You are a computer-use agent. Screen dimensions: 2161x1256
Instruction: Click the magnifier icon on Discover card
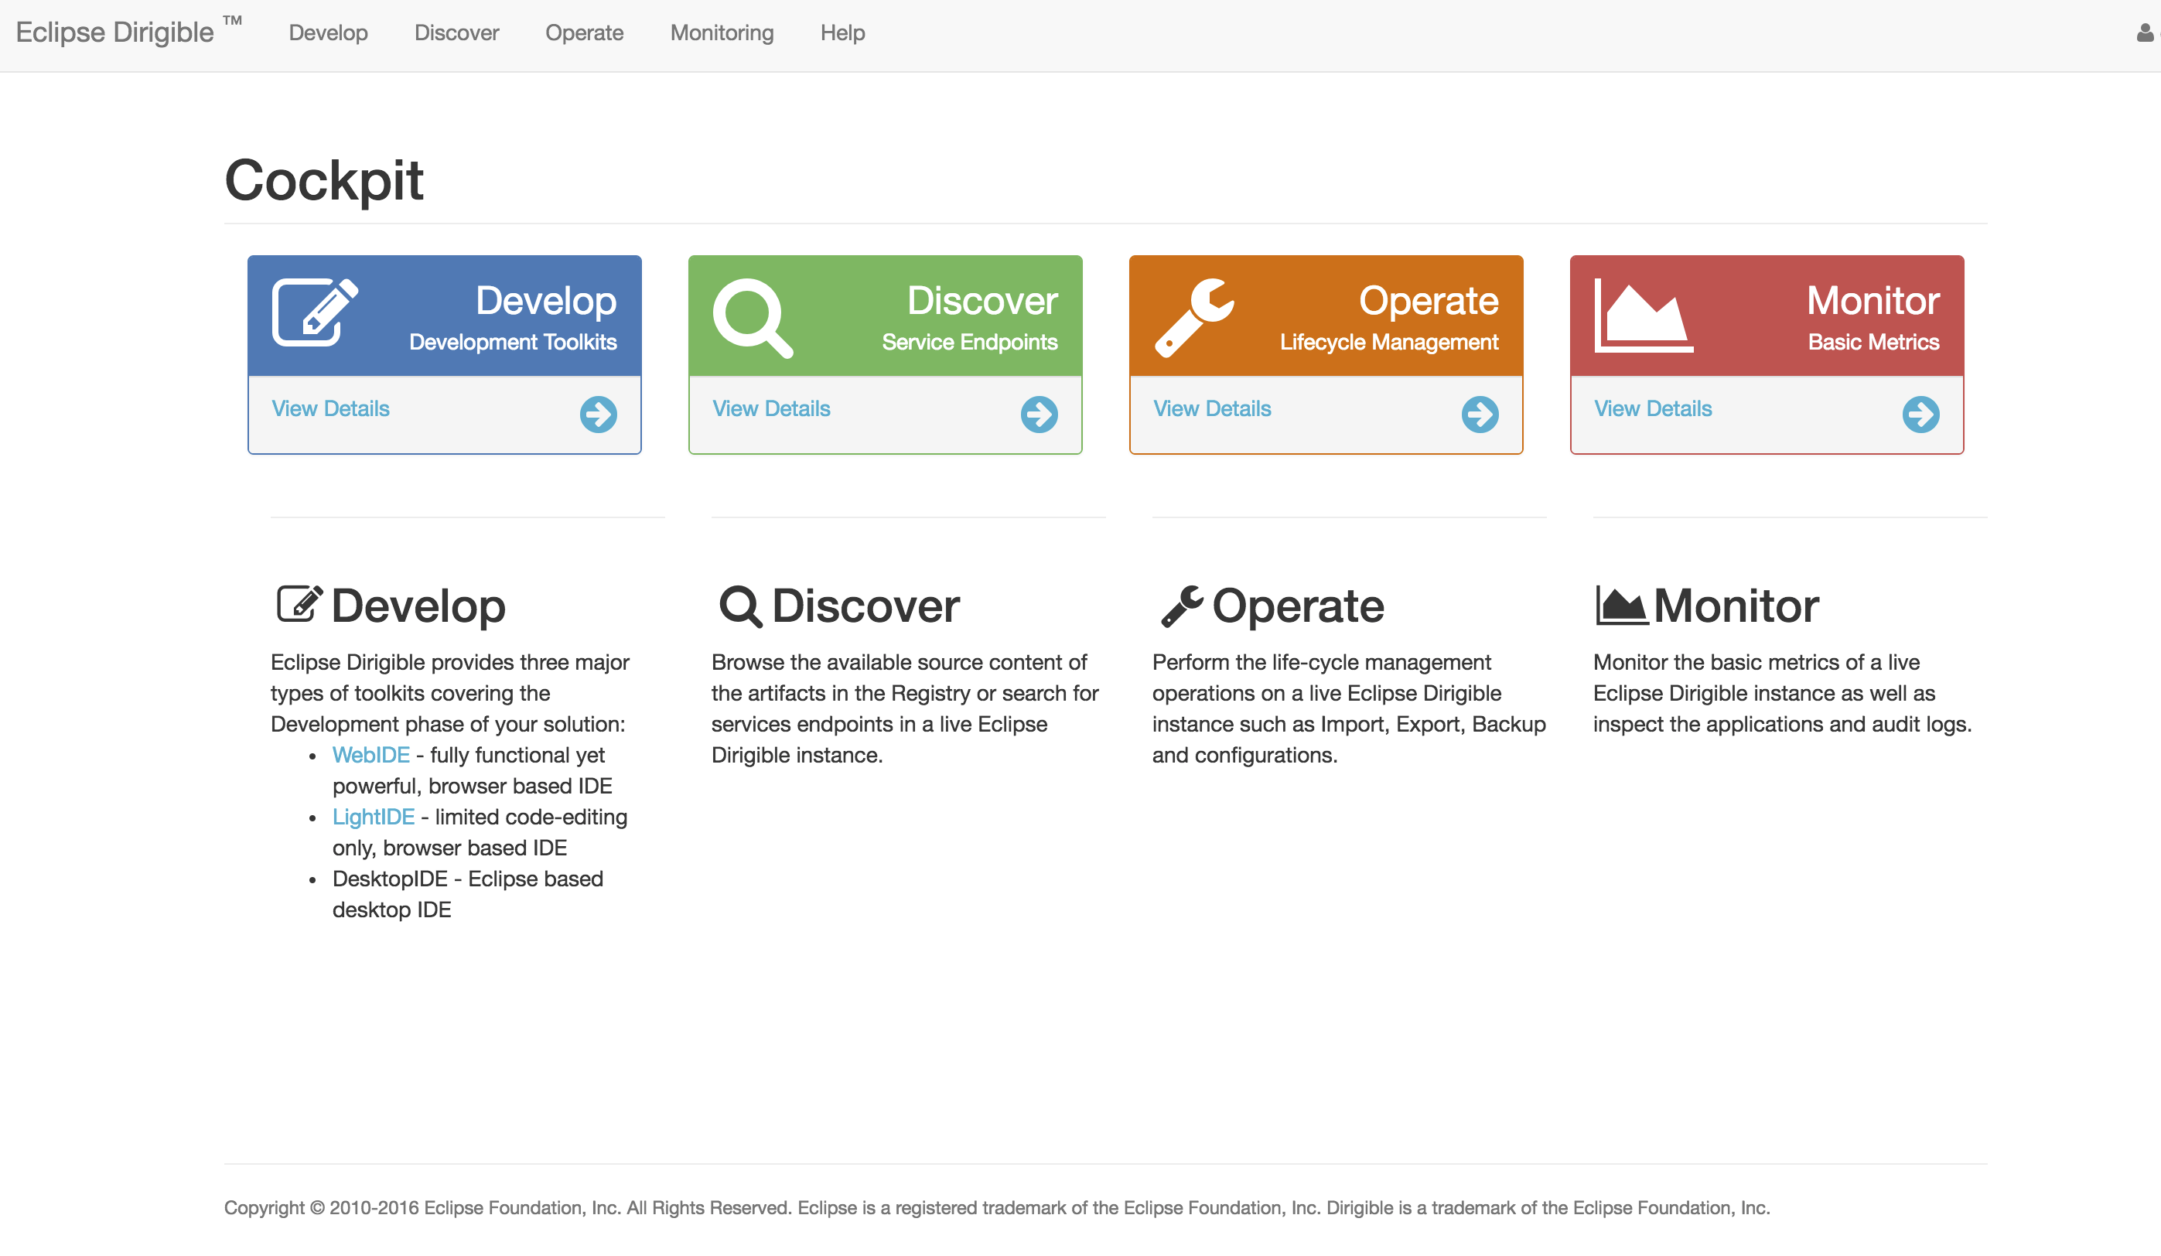pyautogui.click(x=753, y=318)
